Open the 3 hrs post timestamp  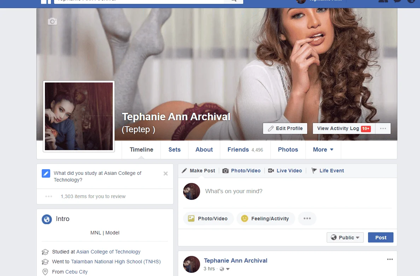point(209,269)
